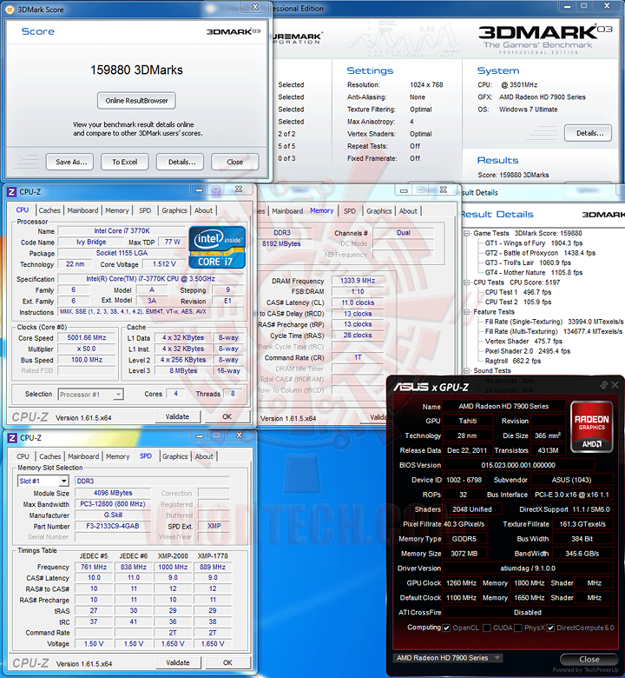
Task: Minimize the 3DMark03 main window
Action: pyautogui.click(x=567, y=6)
